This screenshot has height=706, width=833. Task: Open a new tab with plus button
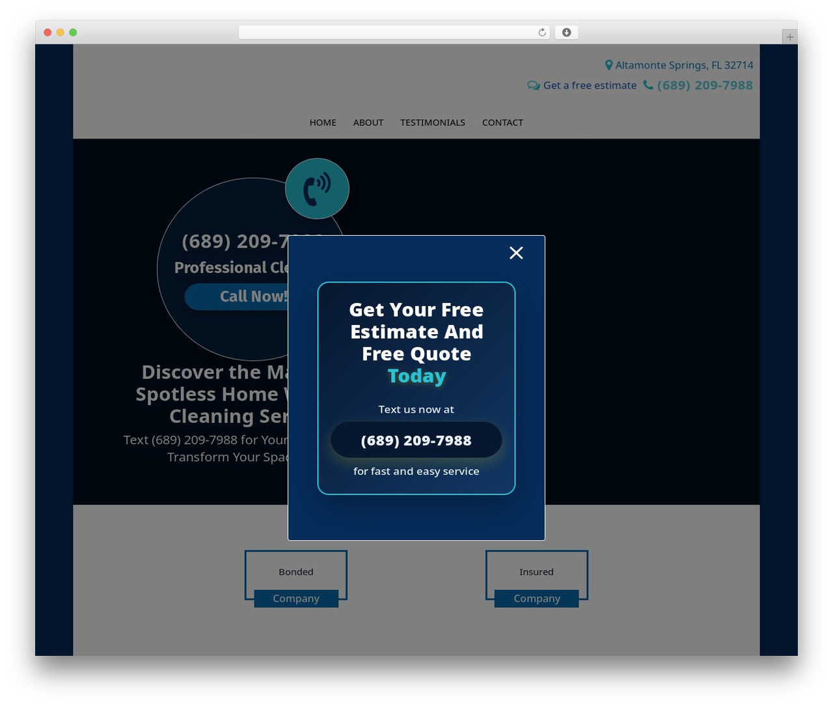point(789,37)
